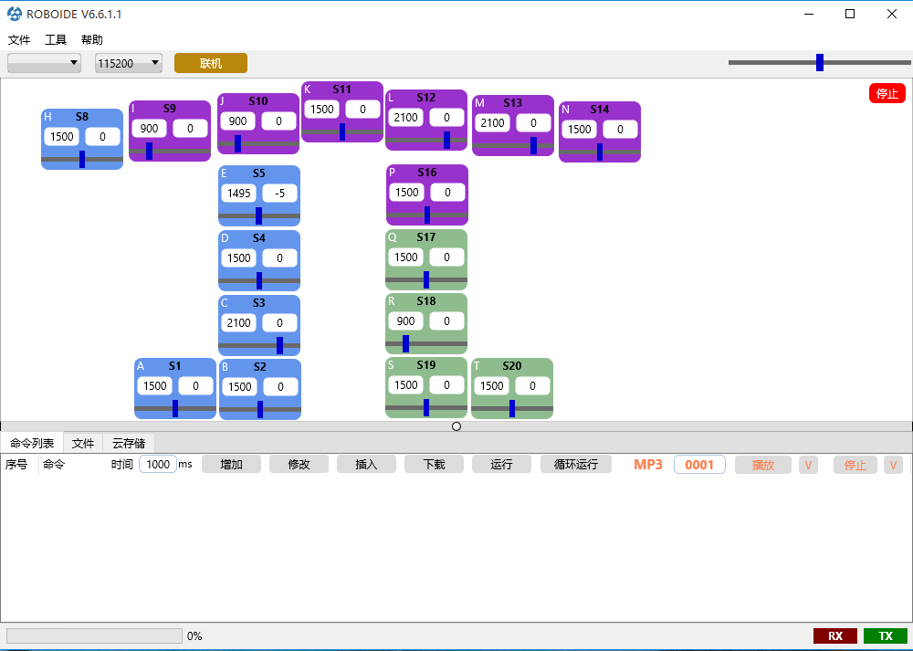Click the 联机 connect button
Viewport: 913px width, 651px height.
click(x=211, y=63)
